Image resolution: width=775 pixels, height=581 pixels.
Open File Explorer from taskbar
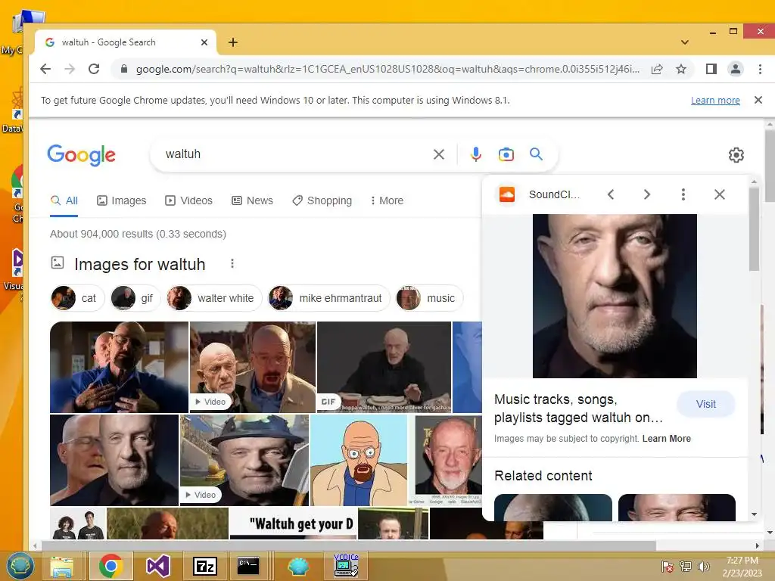coord(61,566)
